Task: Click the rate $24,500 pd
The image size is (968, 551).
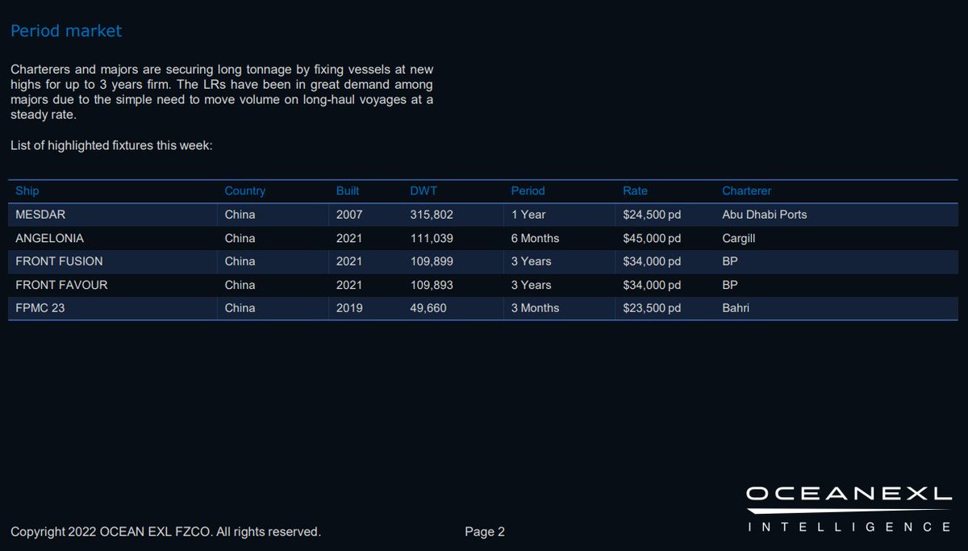Action: pos(652,215)
